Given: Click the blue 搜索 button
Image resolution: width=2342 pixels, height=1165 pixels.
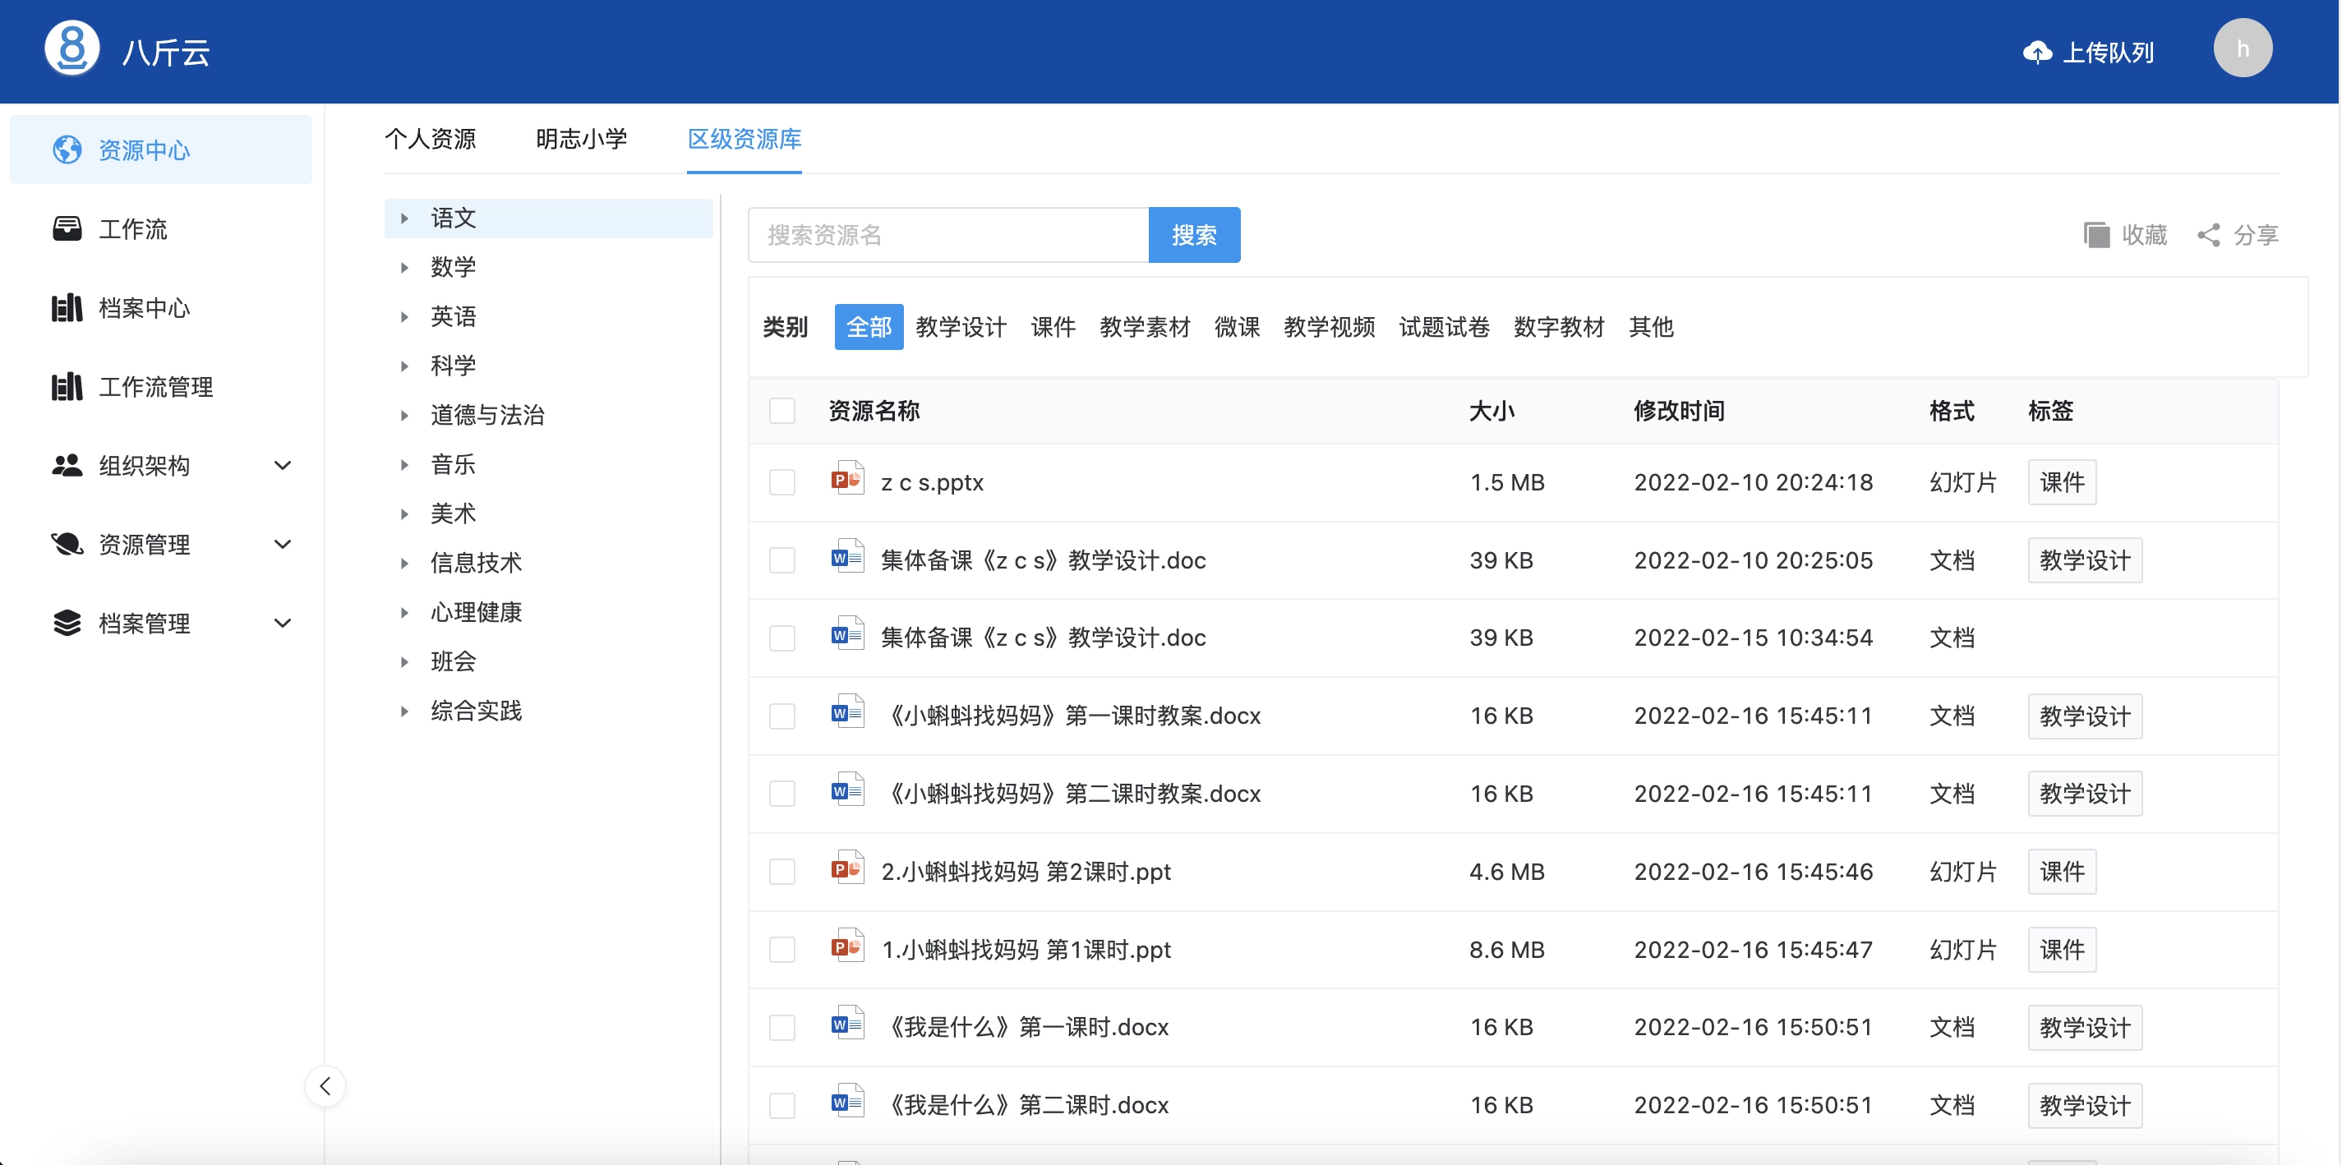Looking at the screenshot, I should click(1193, 235).
